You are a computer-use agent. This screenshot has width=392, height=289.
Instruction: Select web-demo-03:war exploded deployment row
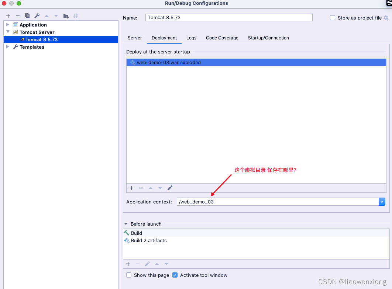(x=256, y=62)
